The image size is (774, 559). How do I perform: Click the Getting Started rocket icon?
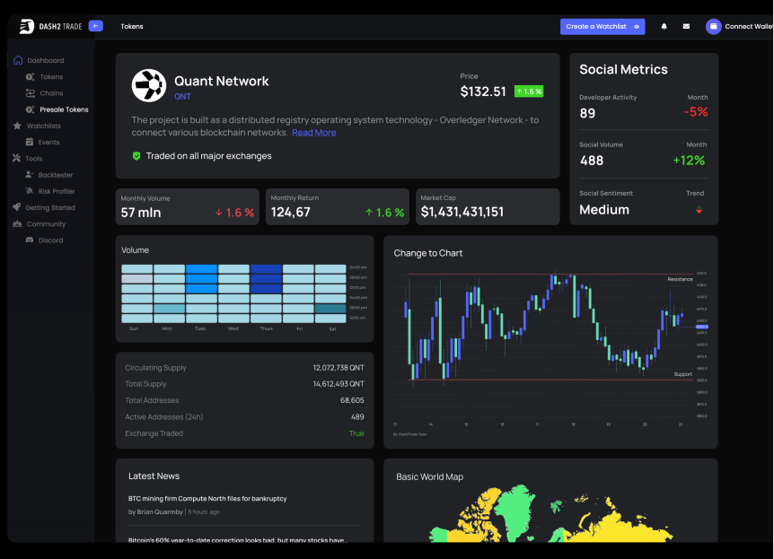[17, 207]
